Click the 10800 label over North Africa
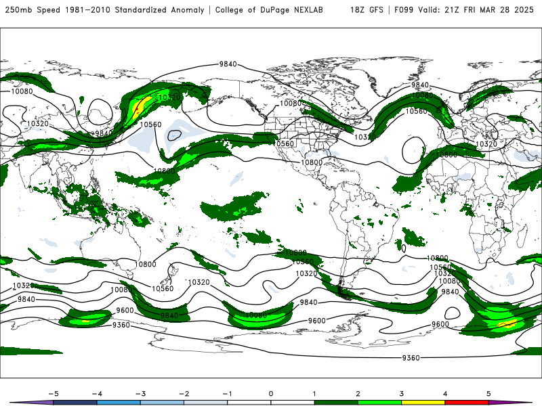542x406 pixels. 446,155
